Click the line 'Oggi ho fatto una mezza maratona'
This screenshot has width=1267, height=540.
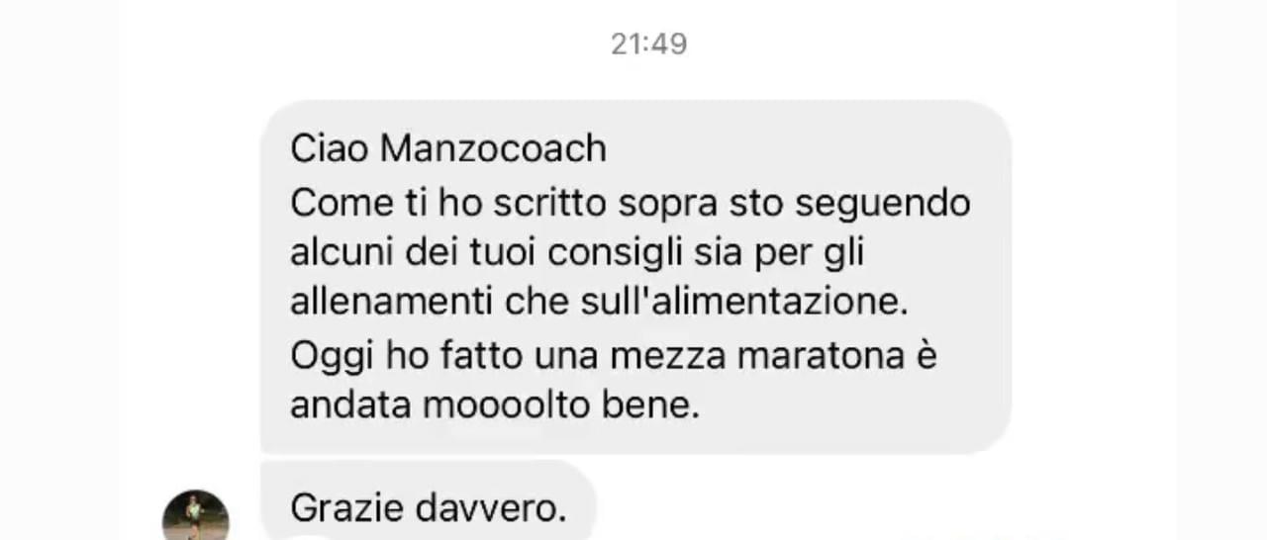pyautogui.click(x=598, y=356)
